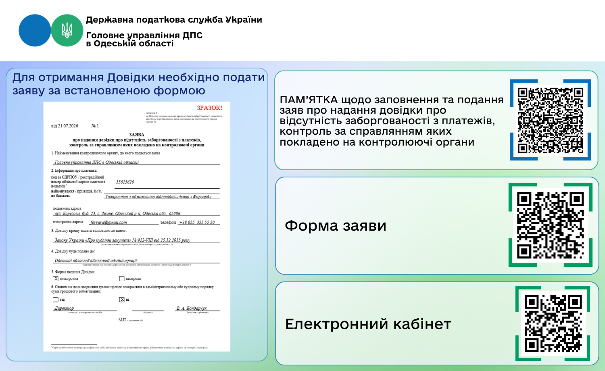The height and width of the screenshot is (371, 605).
Task: Click the phone number '+38 055 355 55 50'
Action: tap(197, 222)
